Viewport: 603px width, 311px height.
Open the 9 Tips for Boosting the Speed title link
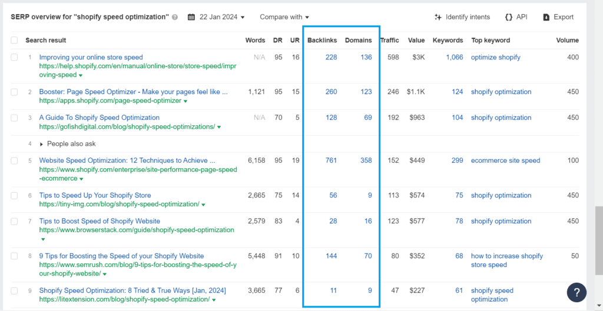[x=121, y=256]
